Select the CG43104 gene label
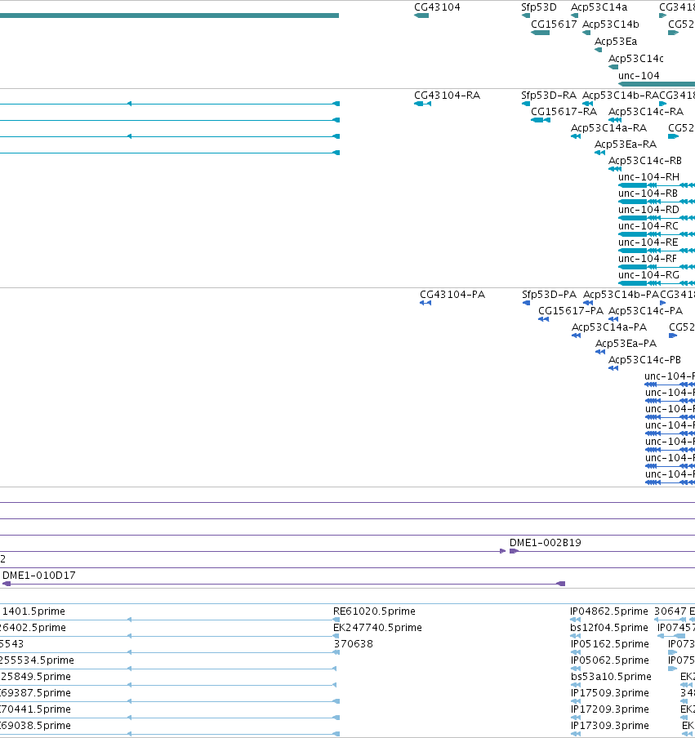The height and width of the screenshot is (738, 695). pos(437,7)
